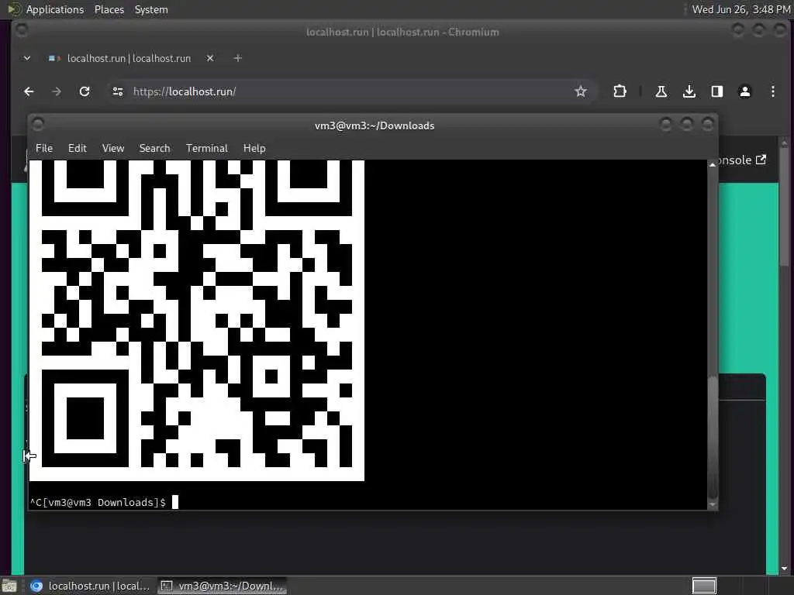794x595 pixels.
Task: Reload the localhost.run page
Action: pyautogui.click(x=85, y=91)
